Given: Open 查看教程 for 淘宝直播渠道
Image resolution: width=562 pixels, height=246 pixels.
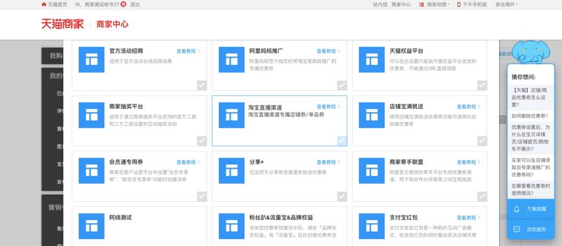Looking at the screenshot, I should tap(328, 106).
